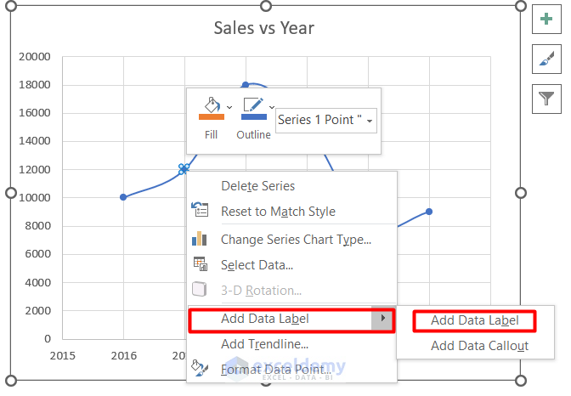The width and height of the screenshot is (571, 396).
Task: Open the Chart Styles paintbrush button
Action: pyautogui.click(x=546, y=59)
